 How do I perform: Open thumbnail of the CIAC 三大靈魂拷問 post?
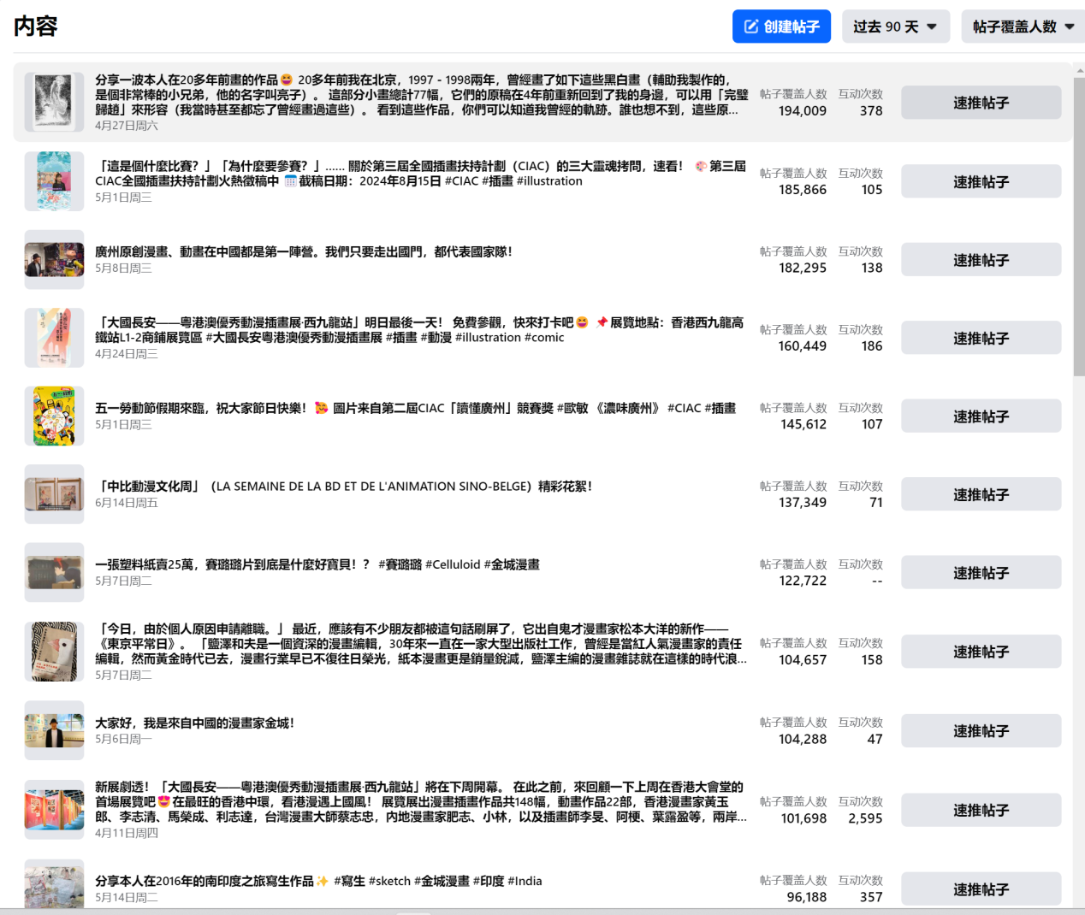click(54, 181)
